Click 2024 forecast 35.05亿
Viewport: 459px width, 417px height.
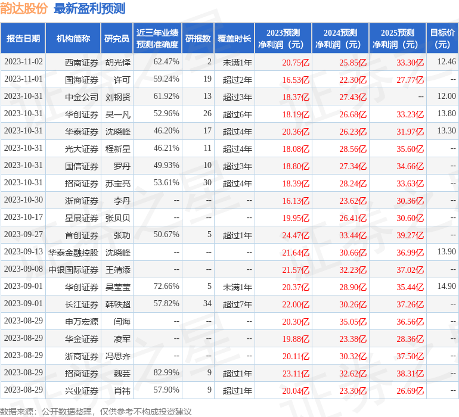(x=353, y=322)
